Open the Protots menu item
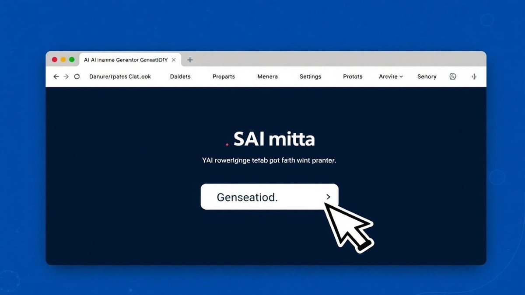 click(x=353, y=76)
